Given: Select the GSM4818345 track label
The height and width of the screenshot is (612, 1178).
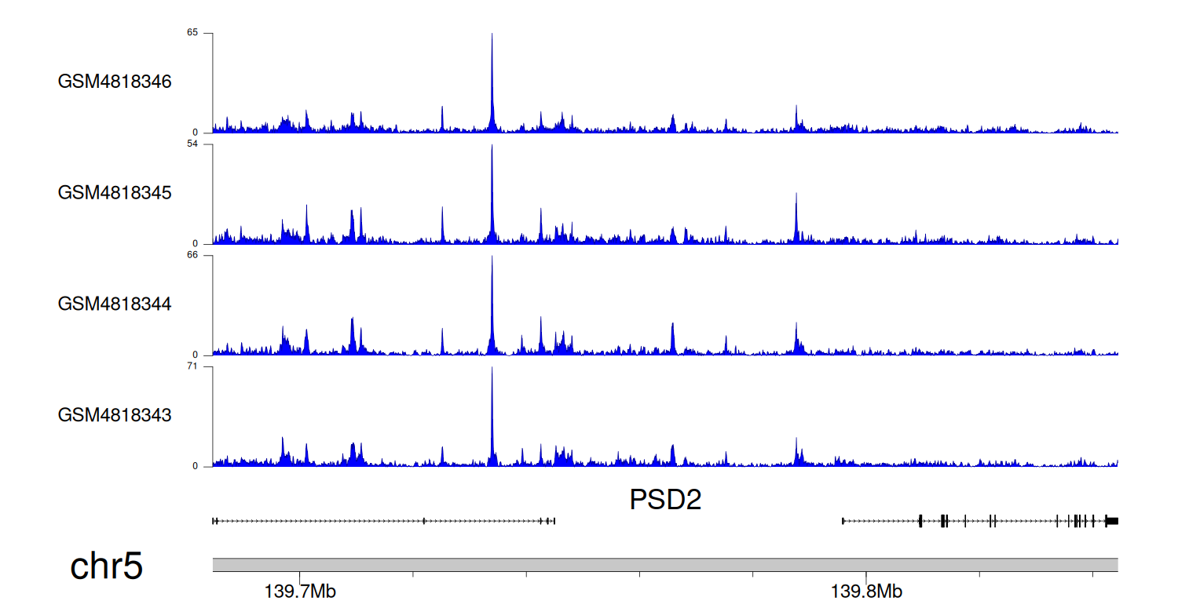Looking at the screenshot, I should point(115,192).
